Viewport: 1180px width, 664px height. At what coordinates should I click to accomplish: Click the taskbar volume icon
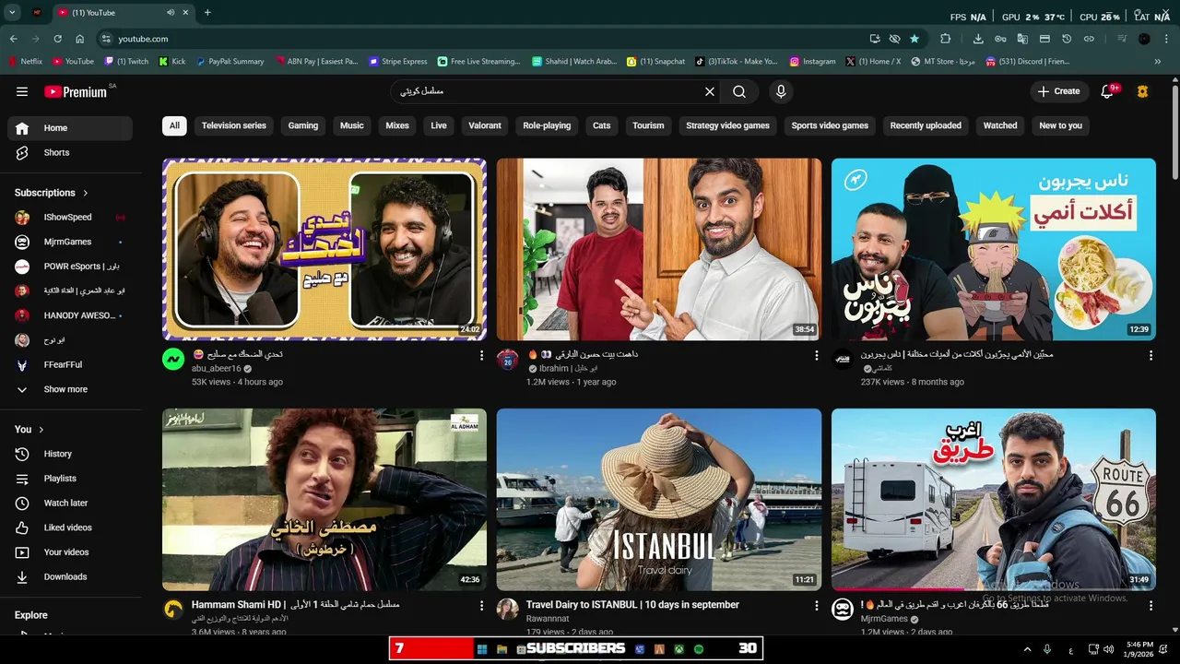(1108, 649)
